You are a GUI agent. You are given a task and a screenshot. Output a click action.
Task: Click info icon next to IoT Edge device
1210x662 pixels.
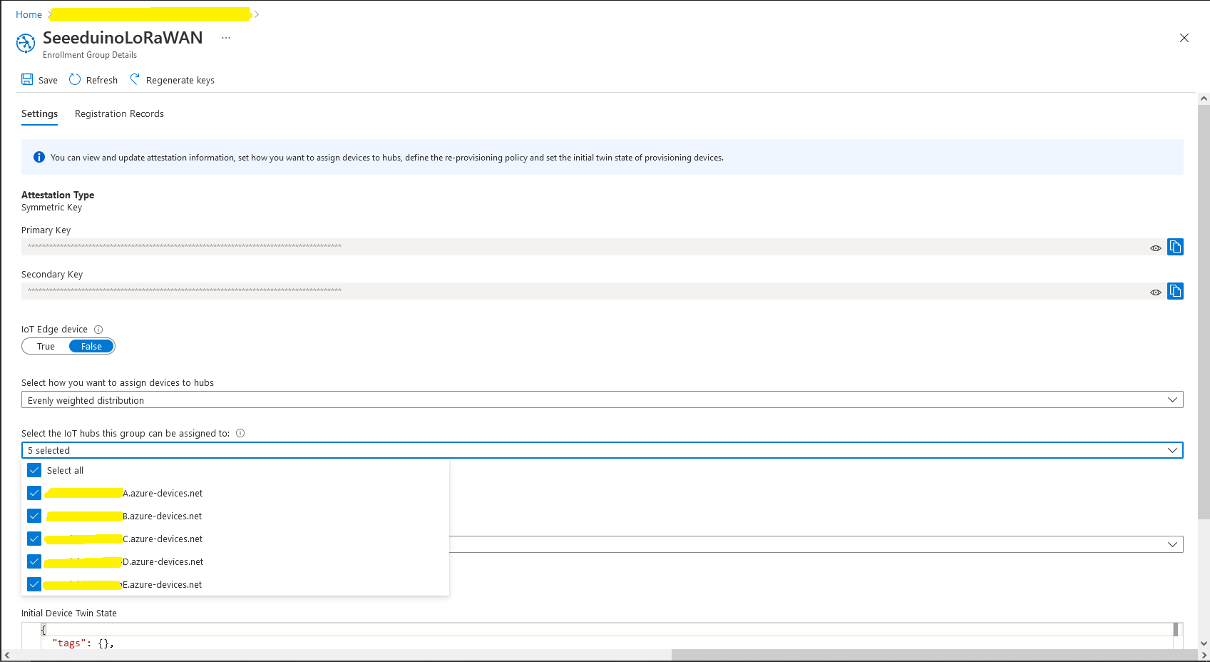pos(98,330)
